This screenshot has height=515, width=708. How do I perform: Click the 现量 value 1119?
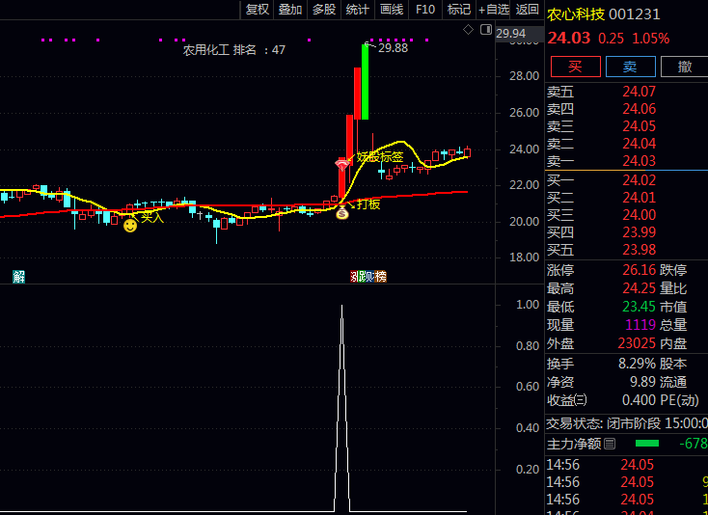coord(640,325)
